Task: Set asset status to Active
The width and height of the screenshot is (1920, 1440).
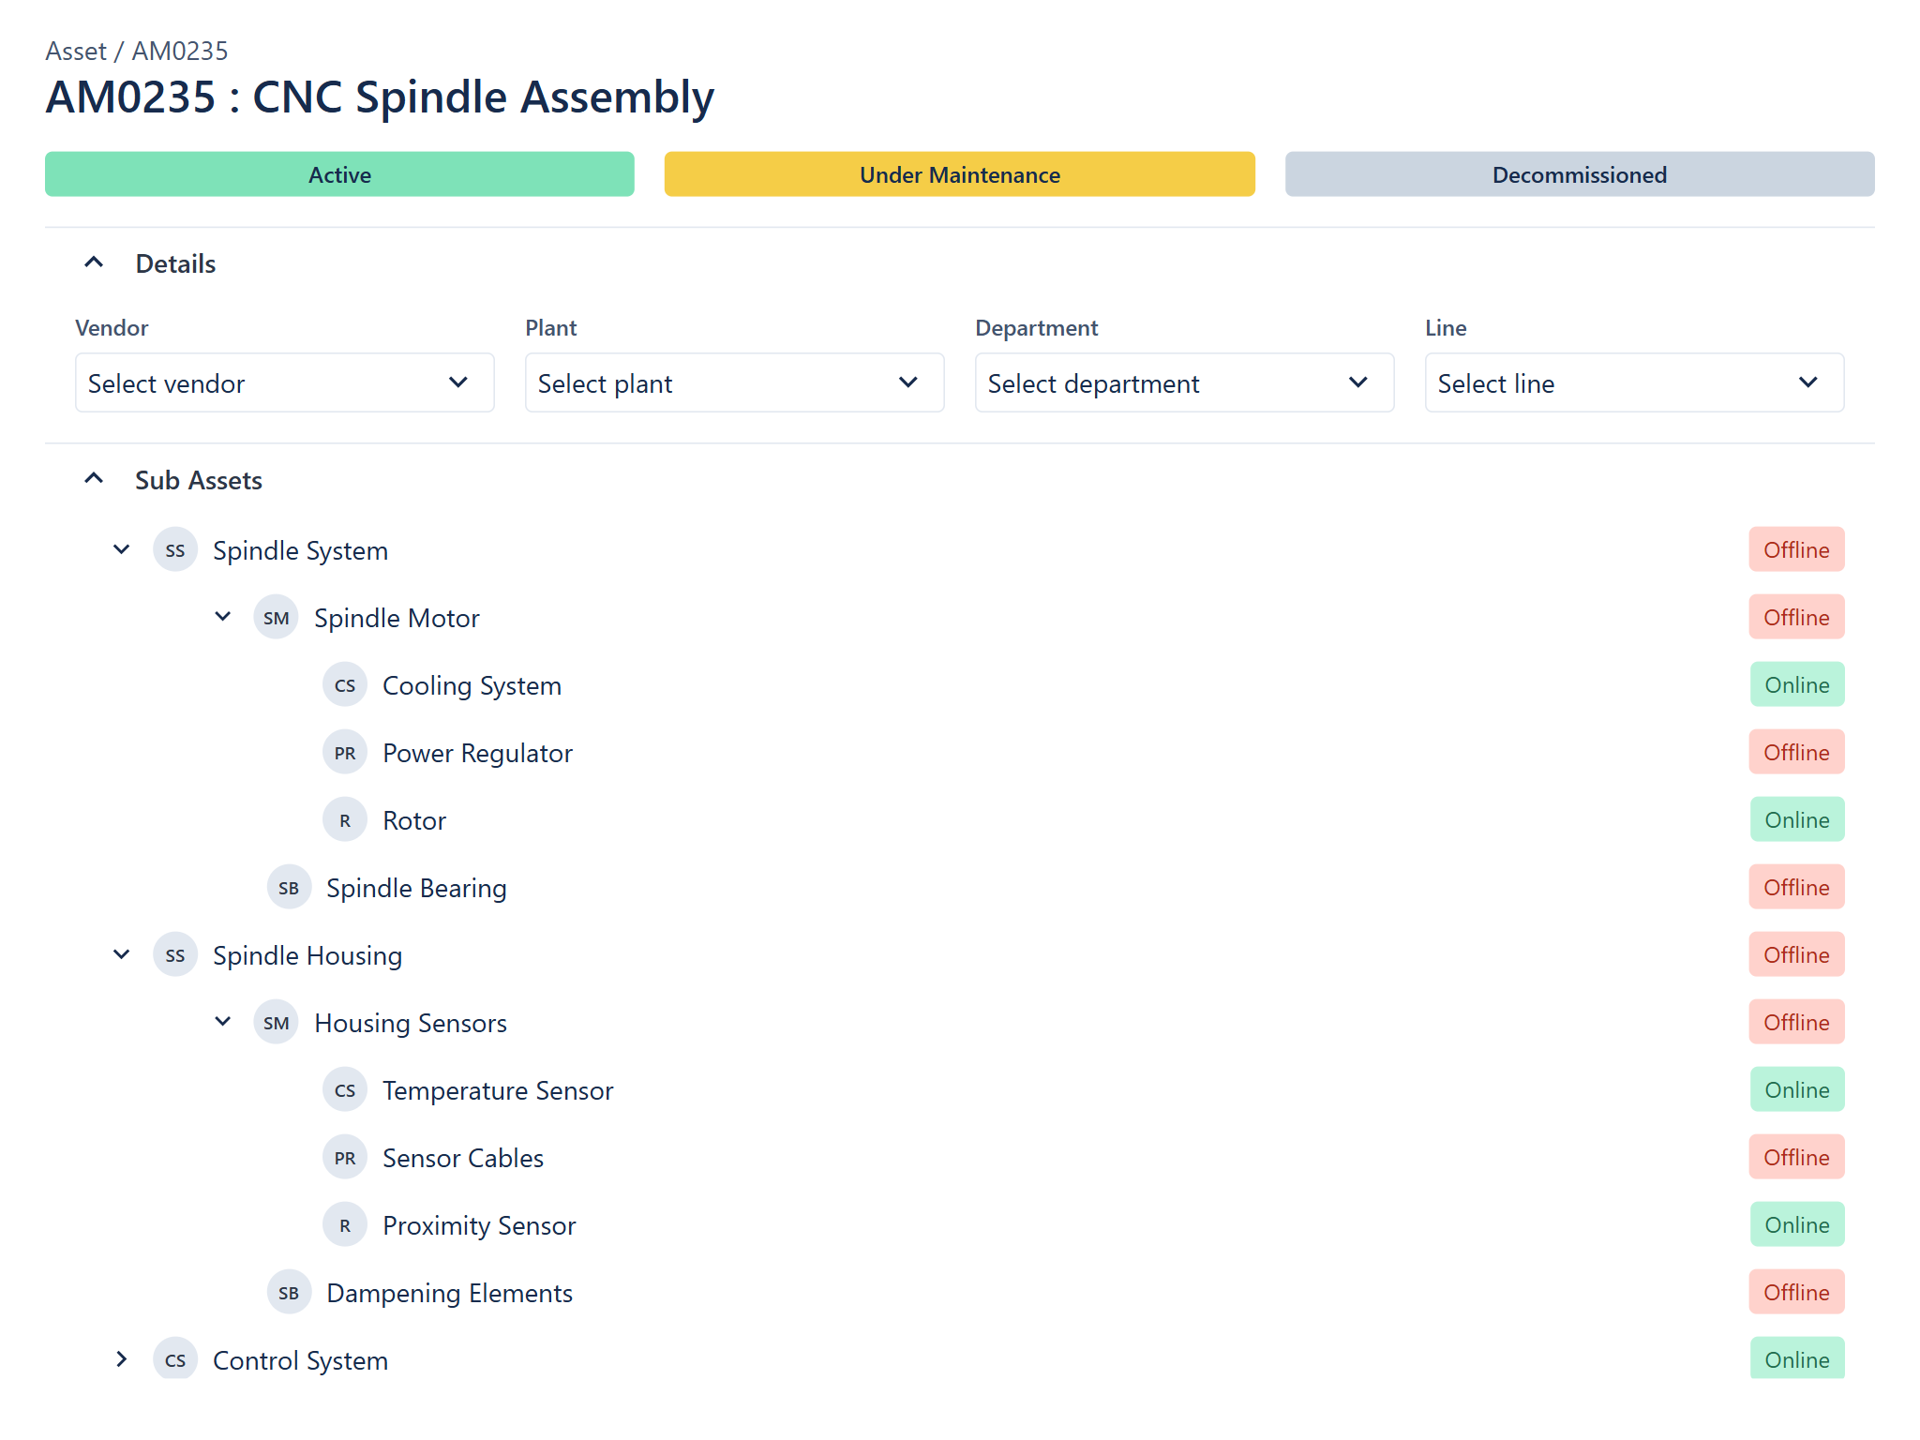Action: 339,174
